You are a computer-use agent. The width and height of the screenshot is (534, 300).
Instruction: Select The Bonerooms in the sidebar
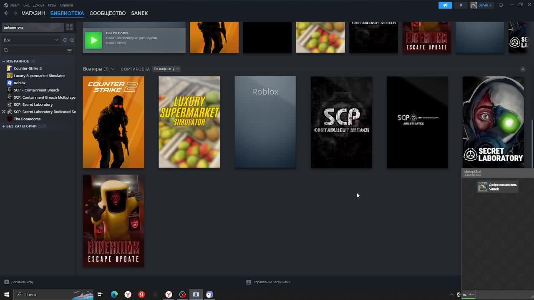click(27, 119)
